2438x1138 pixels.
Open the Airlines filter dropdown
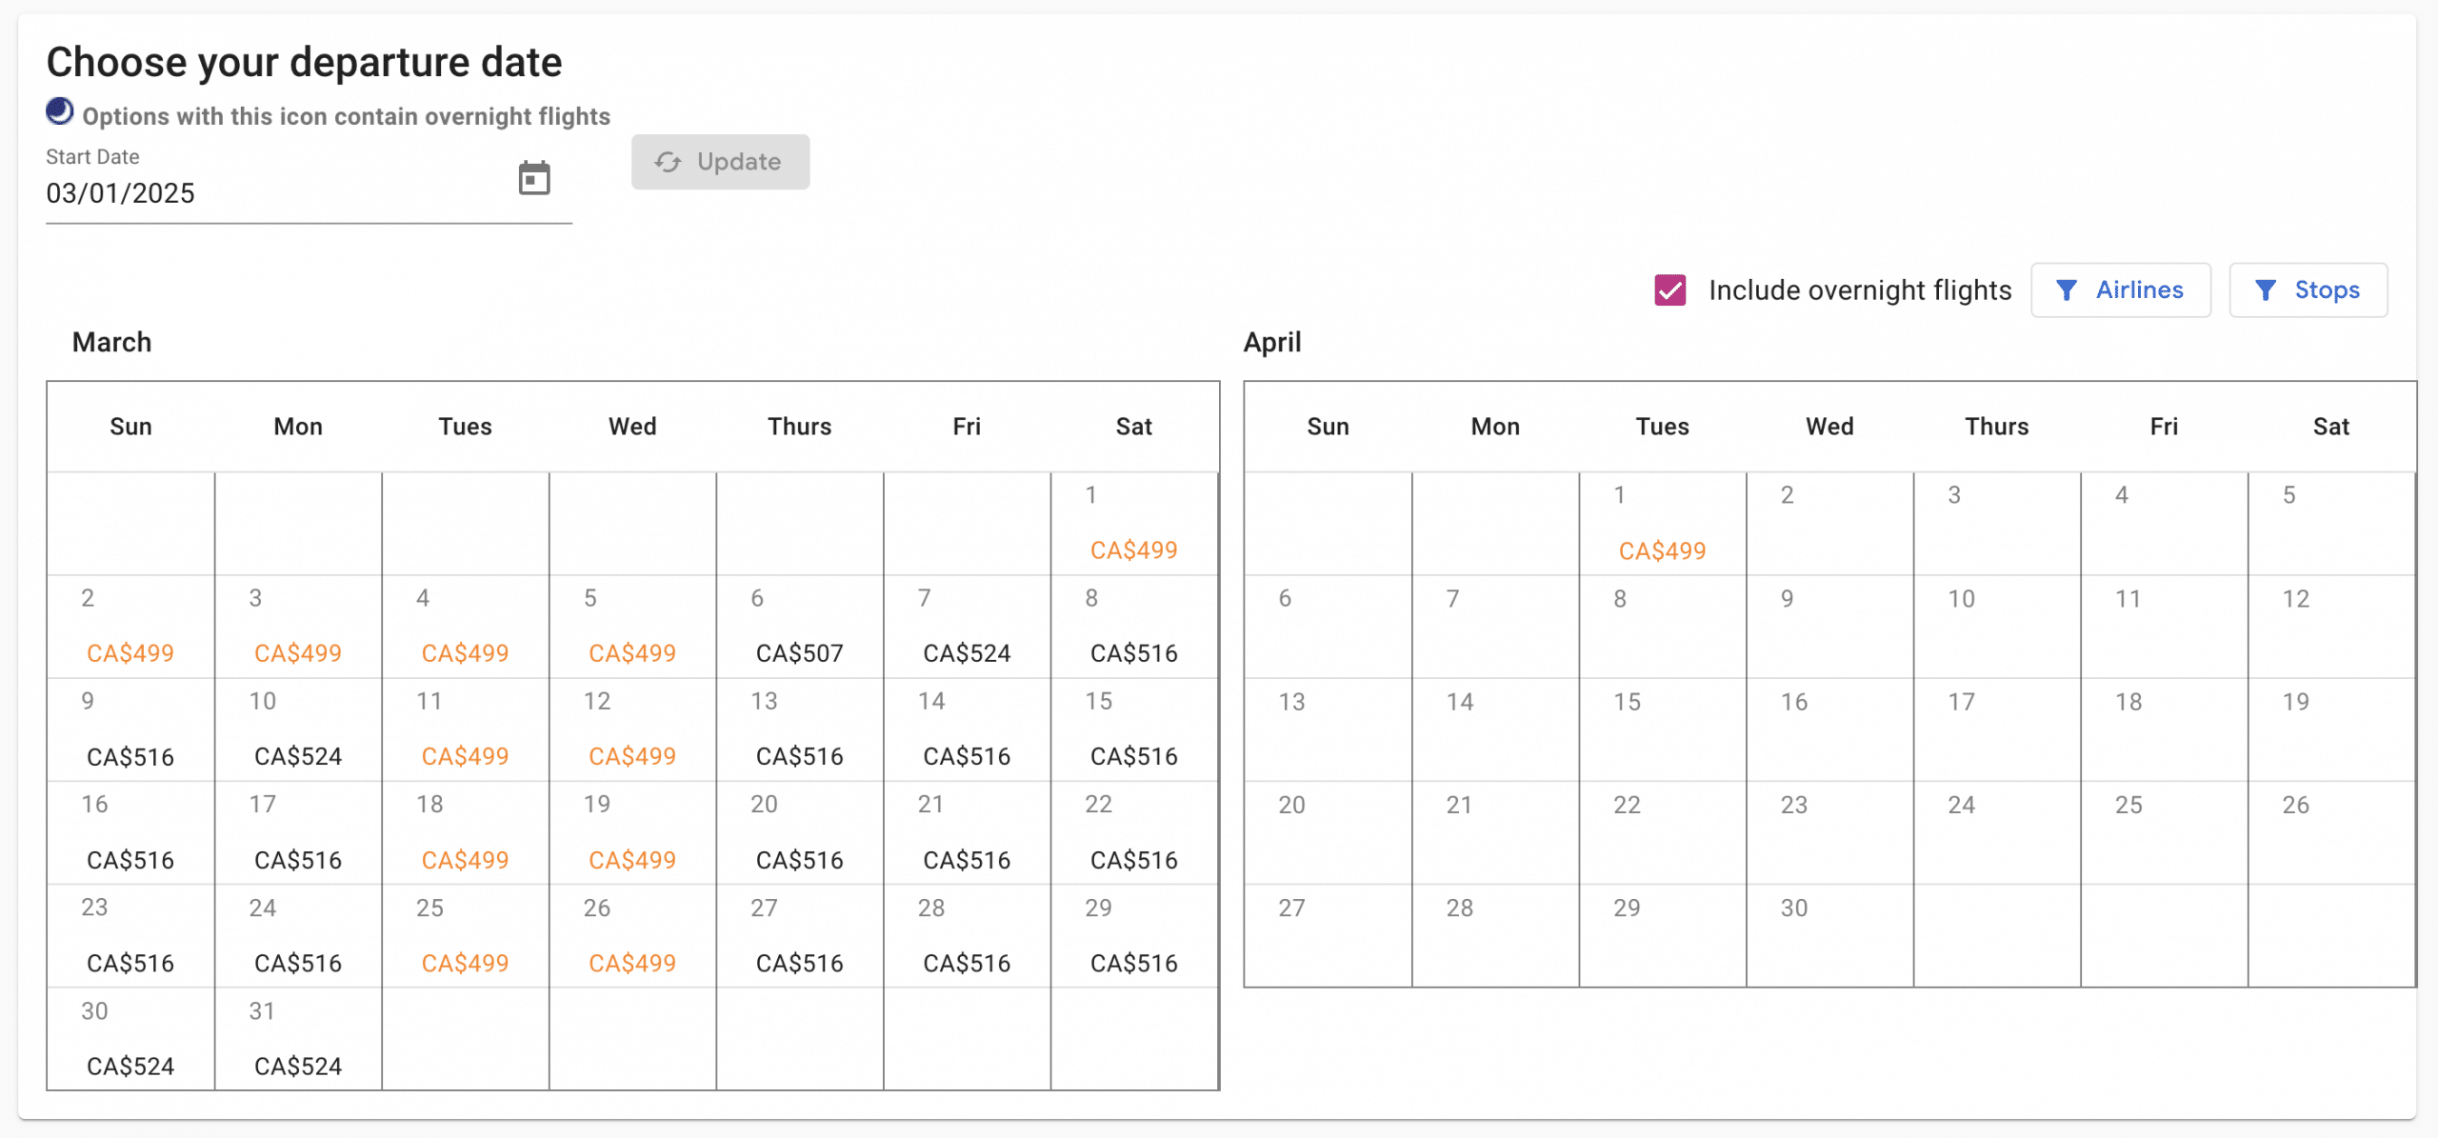(2120, 289)
